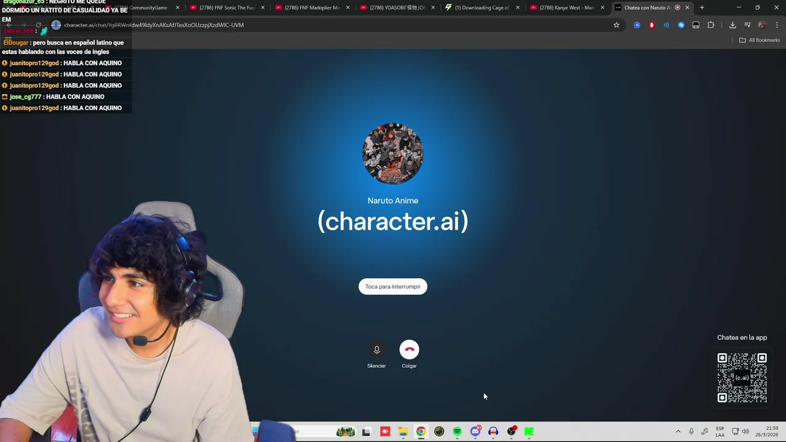This screenshot has width=786, height=442.
Task: Open the volume speaker tray icon
Action: pyautogui.click(x=745, y=432)
